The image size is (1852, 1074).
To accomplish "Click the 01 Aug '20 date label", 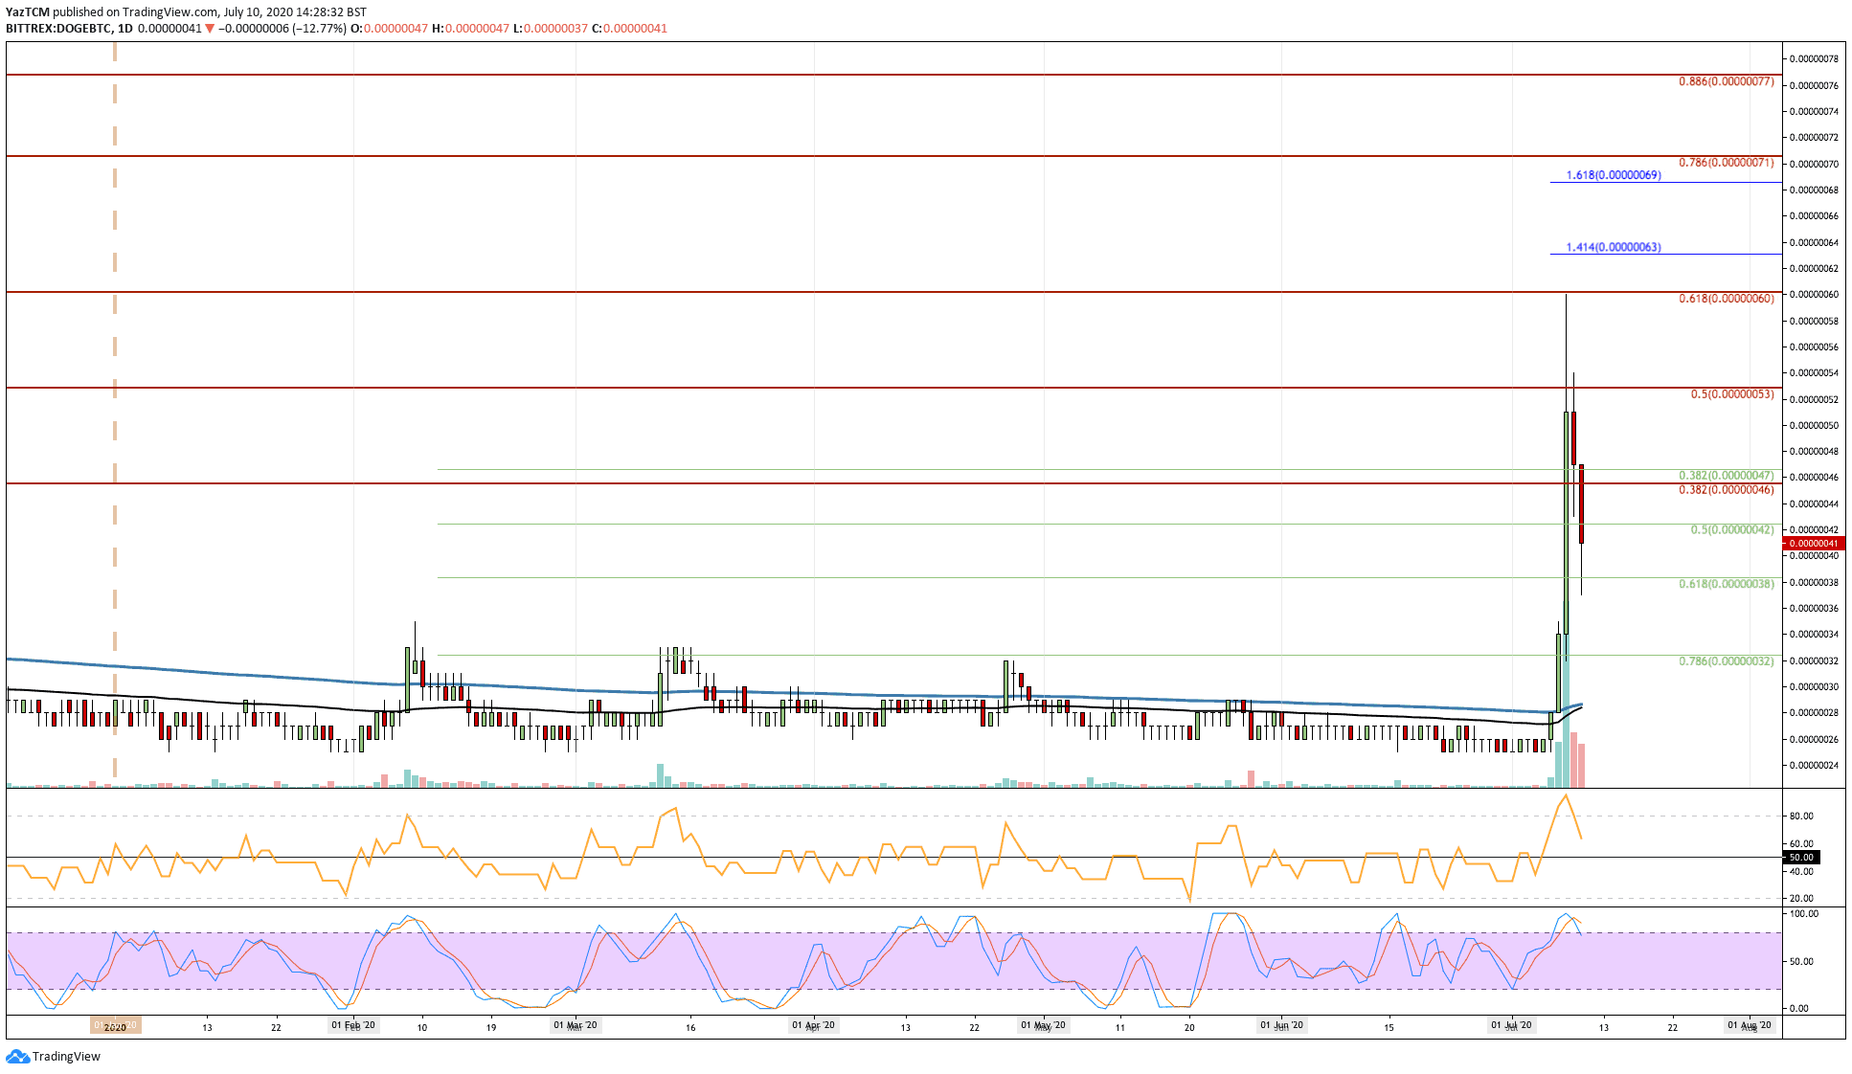I will pos(1750,1026).
